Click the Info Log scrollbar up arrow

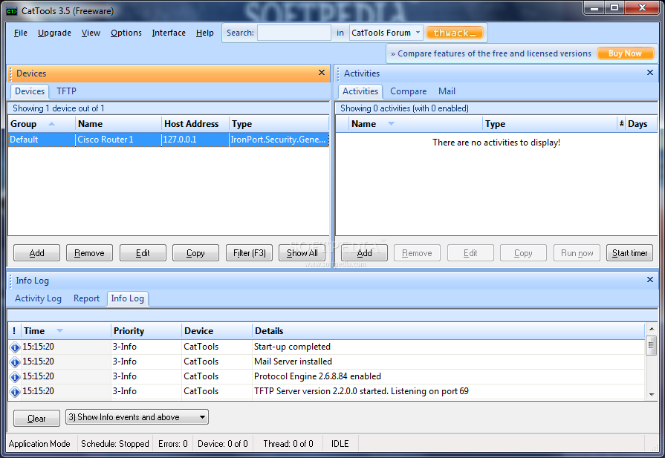pyautogui.click(x=652, y=329)
